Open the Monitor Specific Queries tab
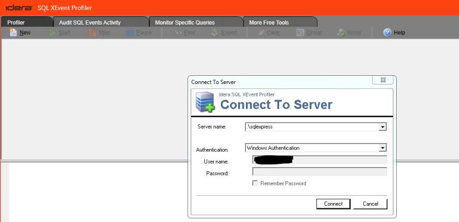This screenshot has width=459, height=222. tap(185, 22)
